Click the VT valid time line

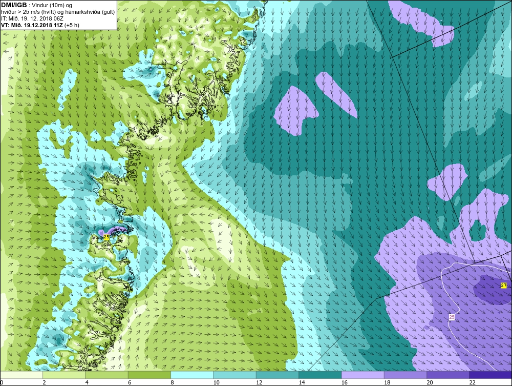tap(40, 25)
